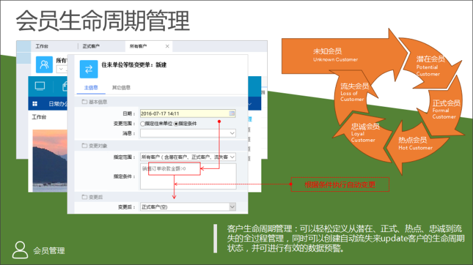The height and width of the screenshot is (265, 473).
Task: Select the 指定往来单位 radio button
Action: 142,124
